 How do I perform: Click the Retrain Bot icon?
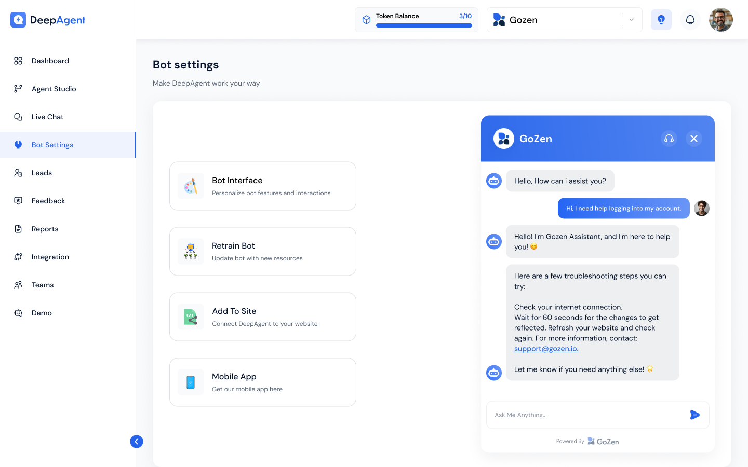click(x=191, y=252)
